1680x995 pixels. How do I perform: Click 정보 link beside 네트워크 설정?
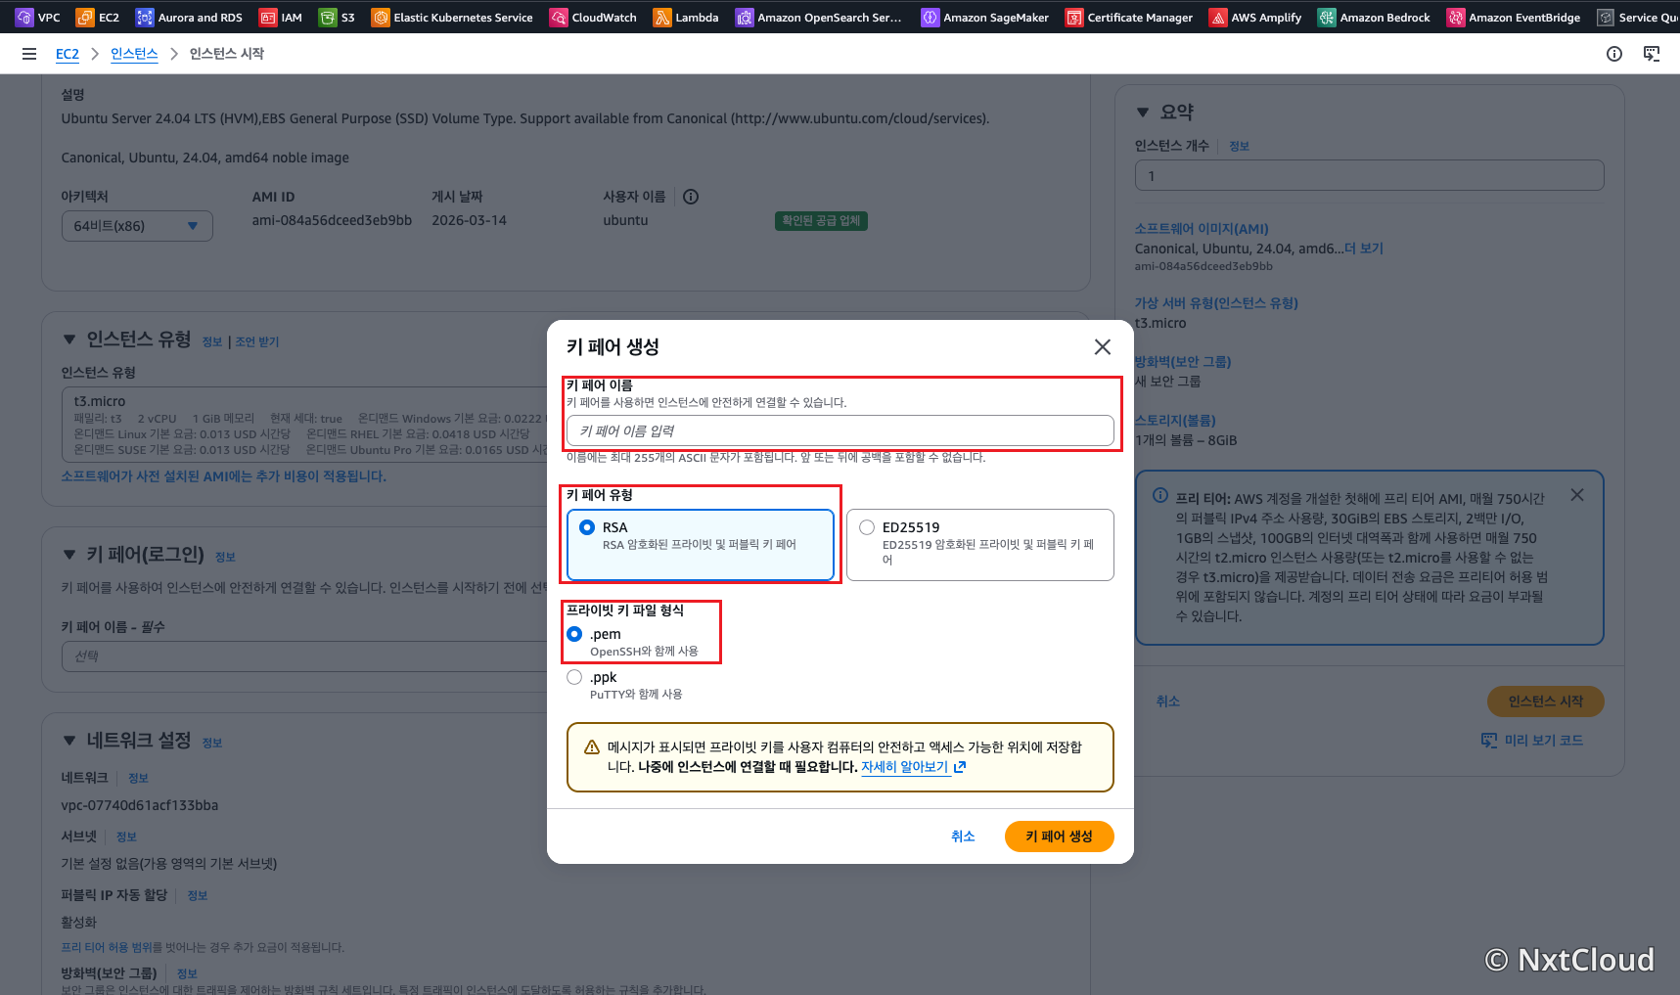[x=212, y=743]
